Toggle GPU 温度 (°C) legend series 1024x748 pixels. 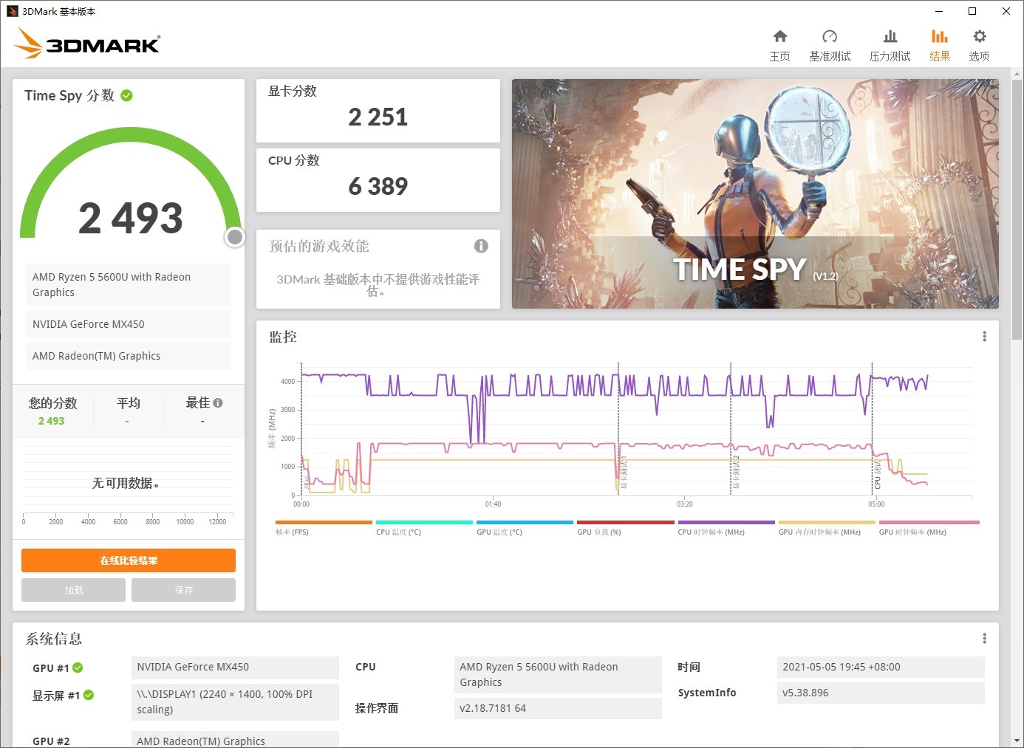pyautogui.click(x=525, y=527)
